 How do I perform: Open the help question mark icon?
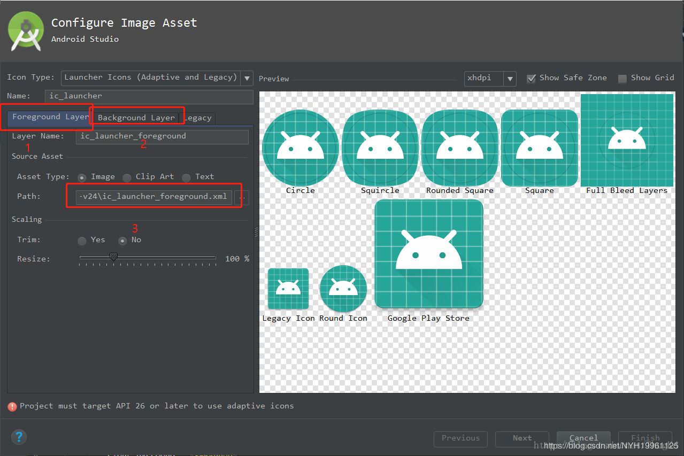[x=19, y=437]
